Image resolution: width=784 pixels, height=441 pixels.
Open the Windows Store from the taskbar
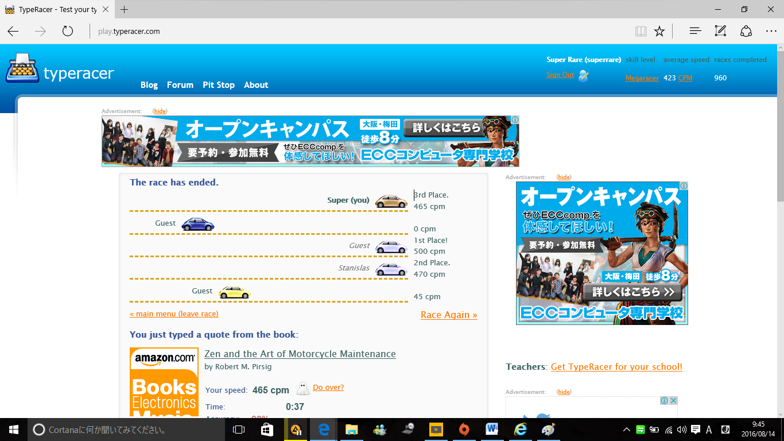point(267,429)
